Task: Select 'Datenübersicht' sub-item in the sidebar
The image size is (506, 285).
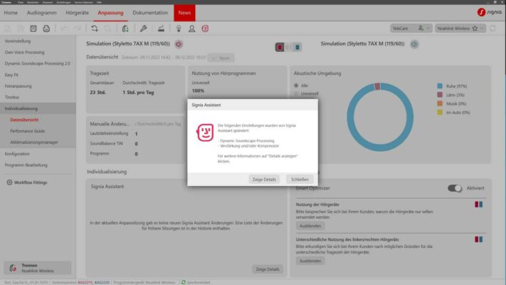Action: (x=24, y=120)
